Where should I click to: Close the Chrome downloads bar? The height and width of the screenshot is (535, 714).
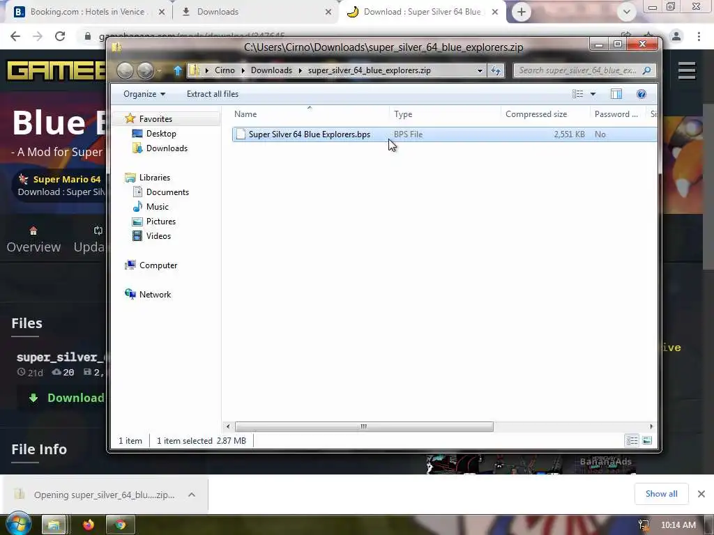tap(701, 494)
